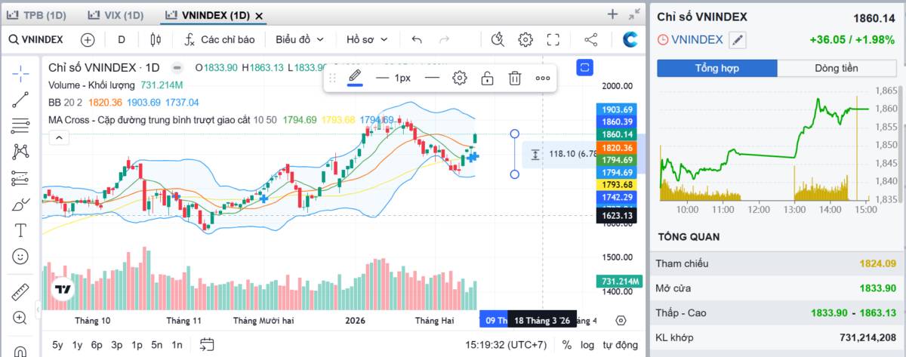Open Các chỉ báo indicators menu
Viewport: 906px width, 357px height.
[x=220, y=39]
